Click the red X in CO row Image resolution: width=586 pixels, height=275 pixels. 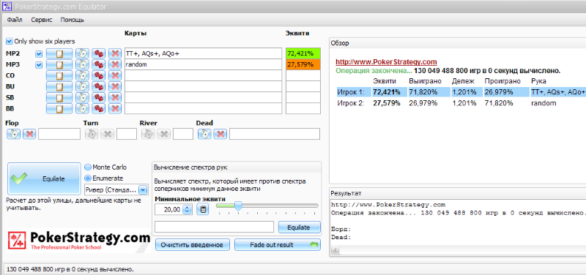tap(115, 75)
